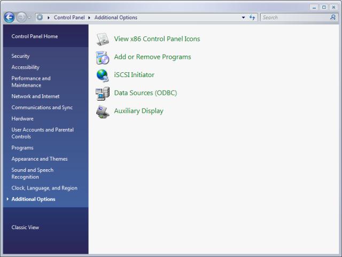Open the Accessibility category
Viewport: 342px width, 257px height.
[26, 67]
